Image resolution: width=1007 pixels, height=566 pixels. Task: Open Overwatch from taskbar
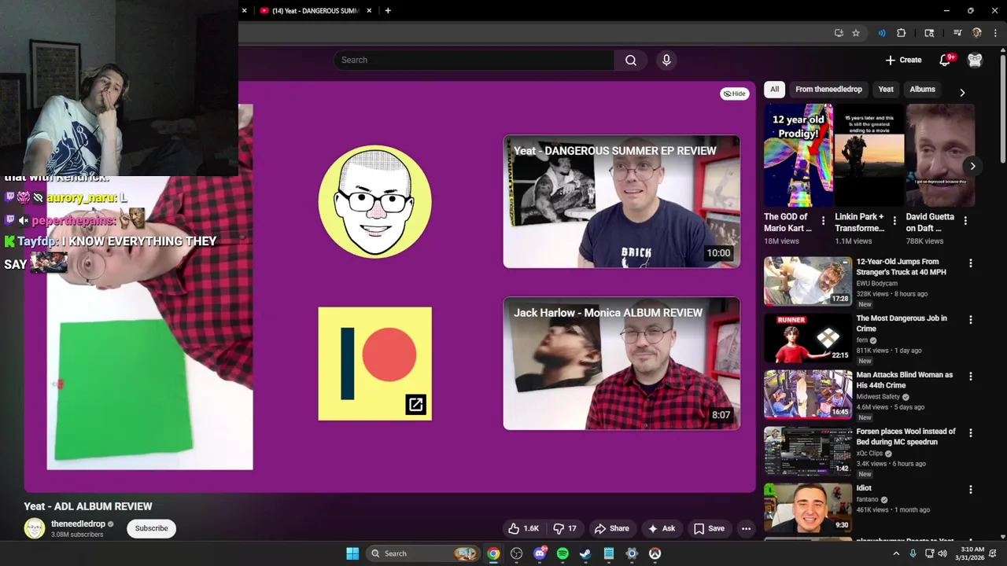click(655, 553)
